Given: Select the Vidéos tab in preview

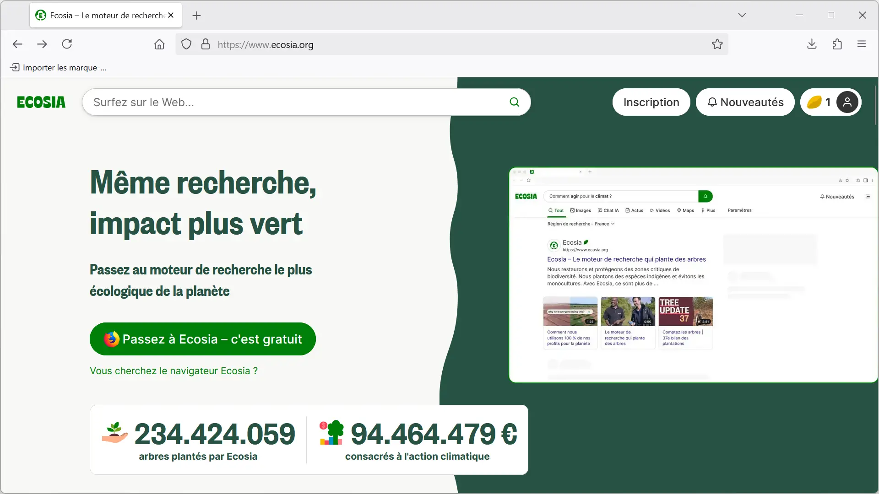Looking at the screenshot, I should tap(660, 210).
